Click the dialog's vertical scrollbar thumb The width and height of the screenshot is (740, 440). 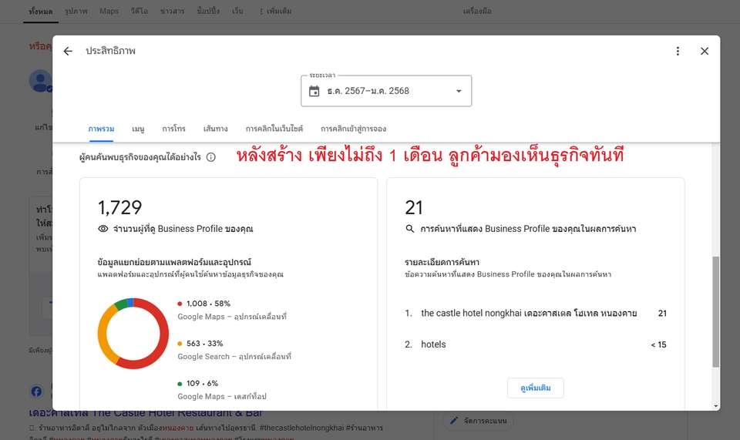[x=716, y=312]
